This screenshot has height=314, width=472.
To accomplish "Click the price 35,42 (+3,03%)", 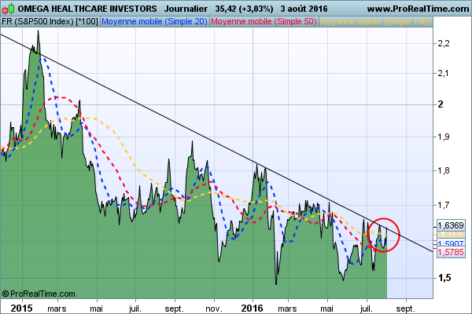I will [x=244, y=9].
